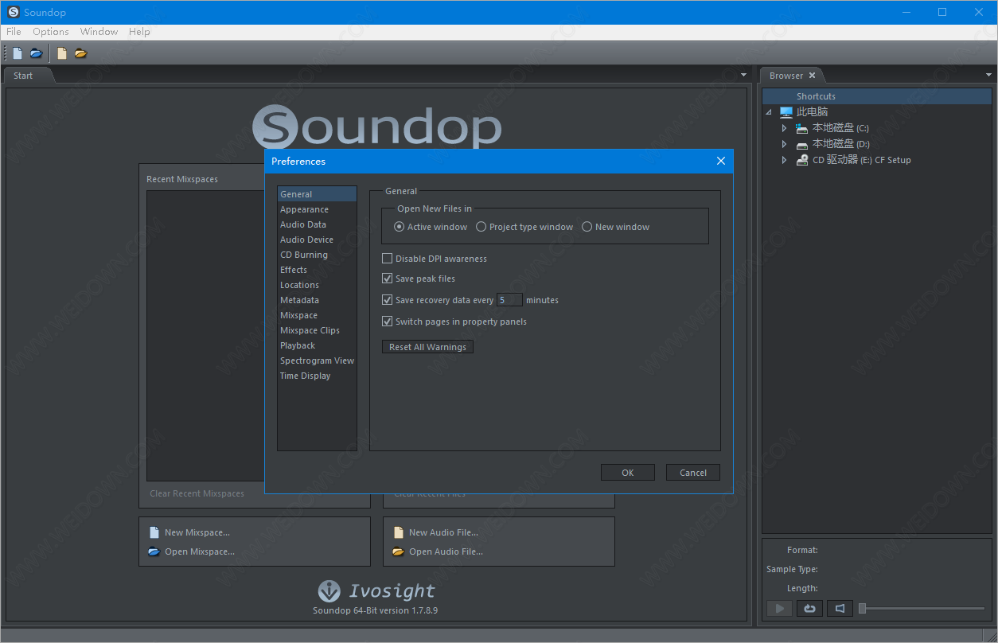Select Mixspace in the Preferences list
The width and height of the screenshot is (998, 643).
point(317,315)
